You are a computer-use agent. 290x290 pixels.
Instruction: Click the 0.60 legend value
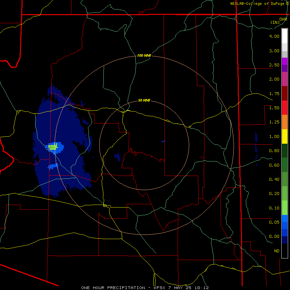tap(274, 165)
